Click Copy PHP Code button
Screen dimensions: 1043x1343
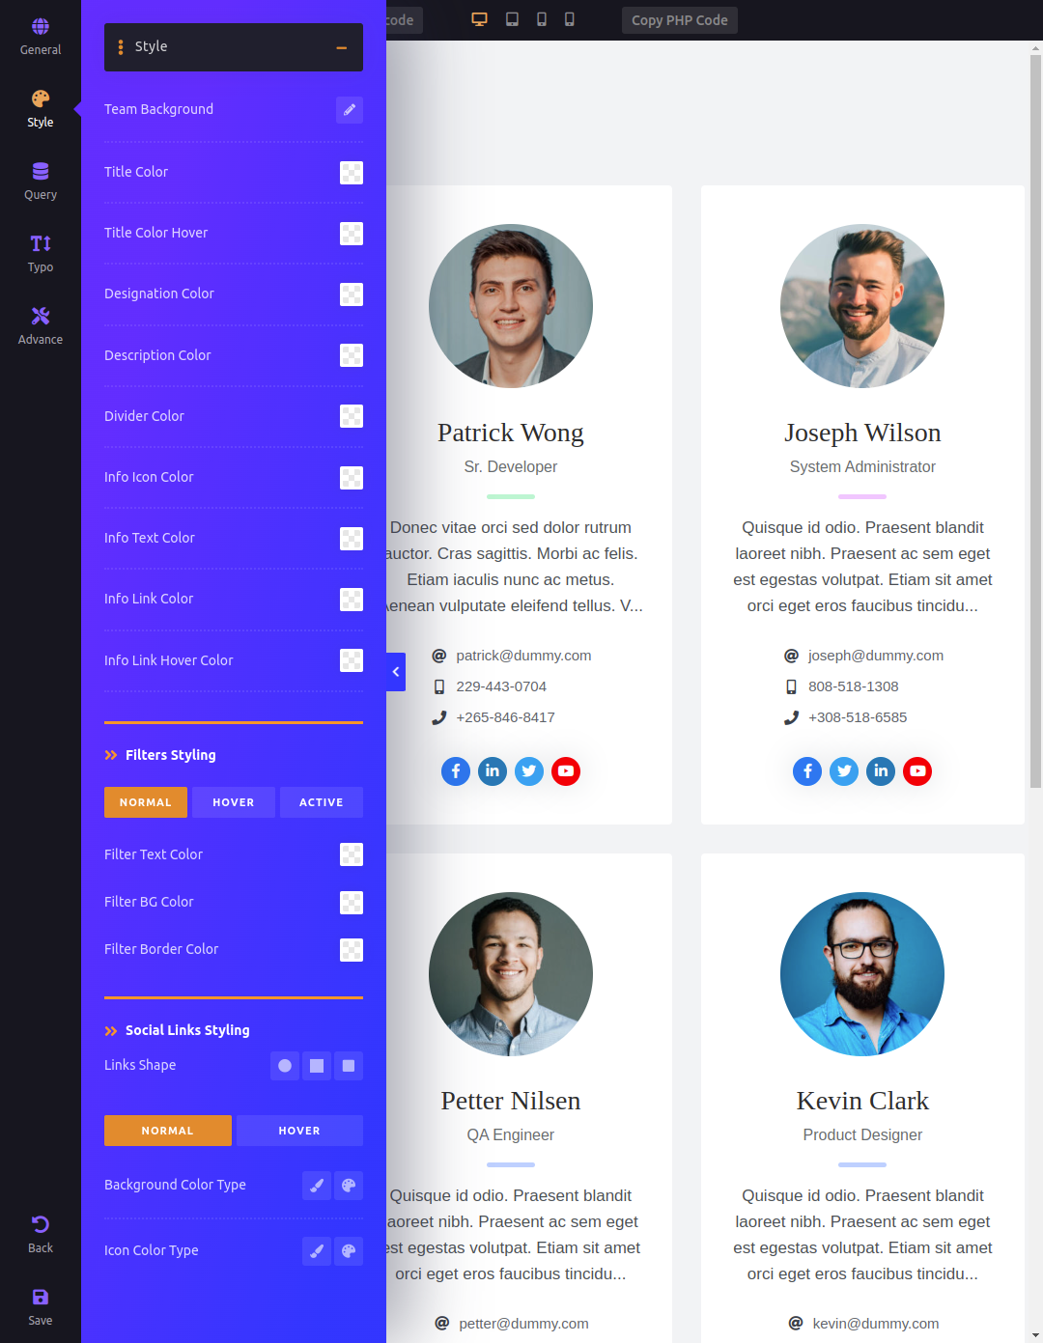pyautogui.click(x=680, y=20)
